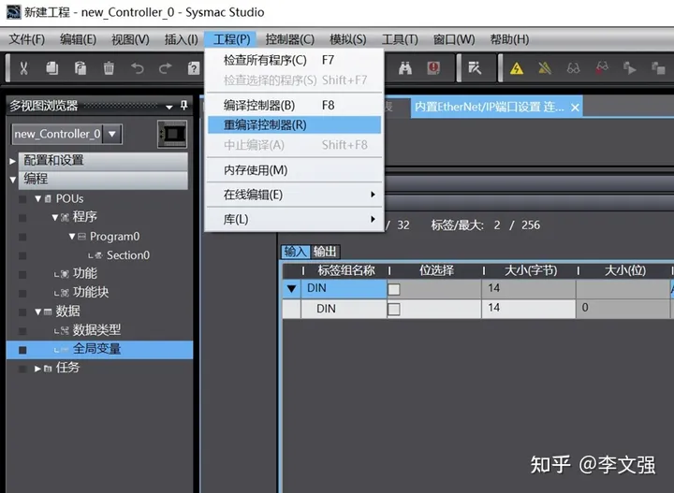Select 功能 in the tree
The height and width of the screenshot is (493, 674).
(x=84, y=273)
